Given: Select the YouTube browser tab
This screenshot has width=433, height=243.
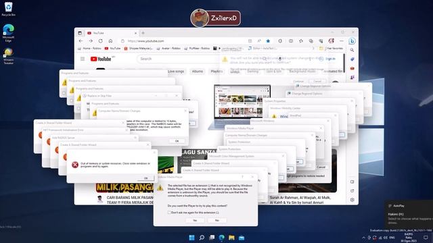Looking at the screenshot, I should click(x=112, y=33).
